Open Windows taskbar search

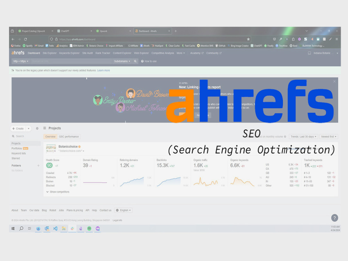point(21,229)
